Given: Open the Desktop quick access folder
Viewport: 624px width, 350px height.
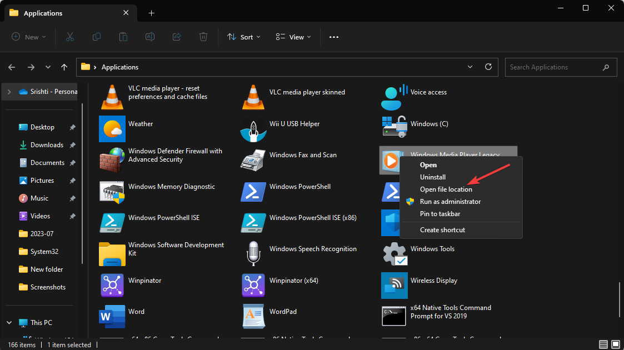Looking at the screenshot, I should pyautogui.click(x=42, y=127).
